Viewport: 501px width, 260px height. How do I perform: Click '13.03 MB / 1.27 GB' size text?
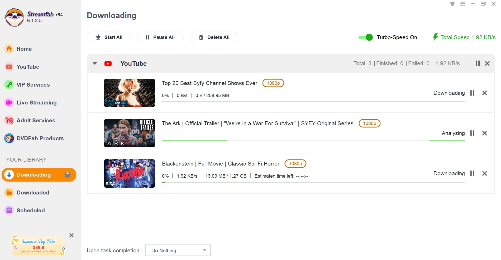click(x=226, y=176)
